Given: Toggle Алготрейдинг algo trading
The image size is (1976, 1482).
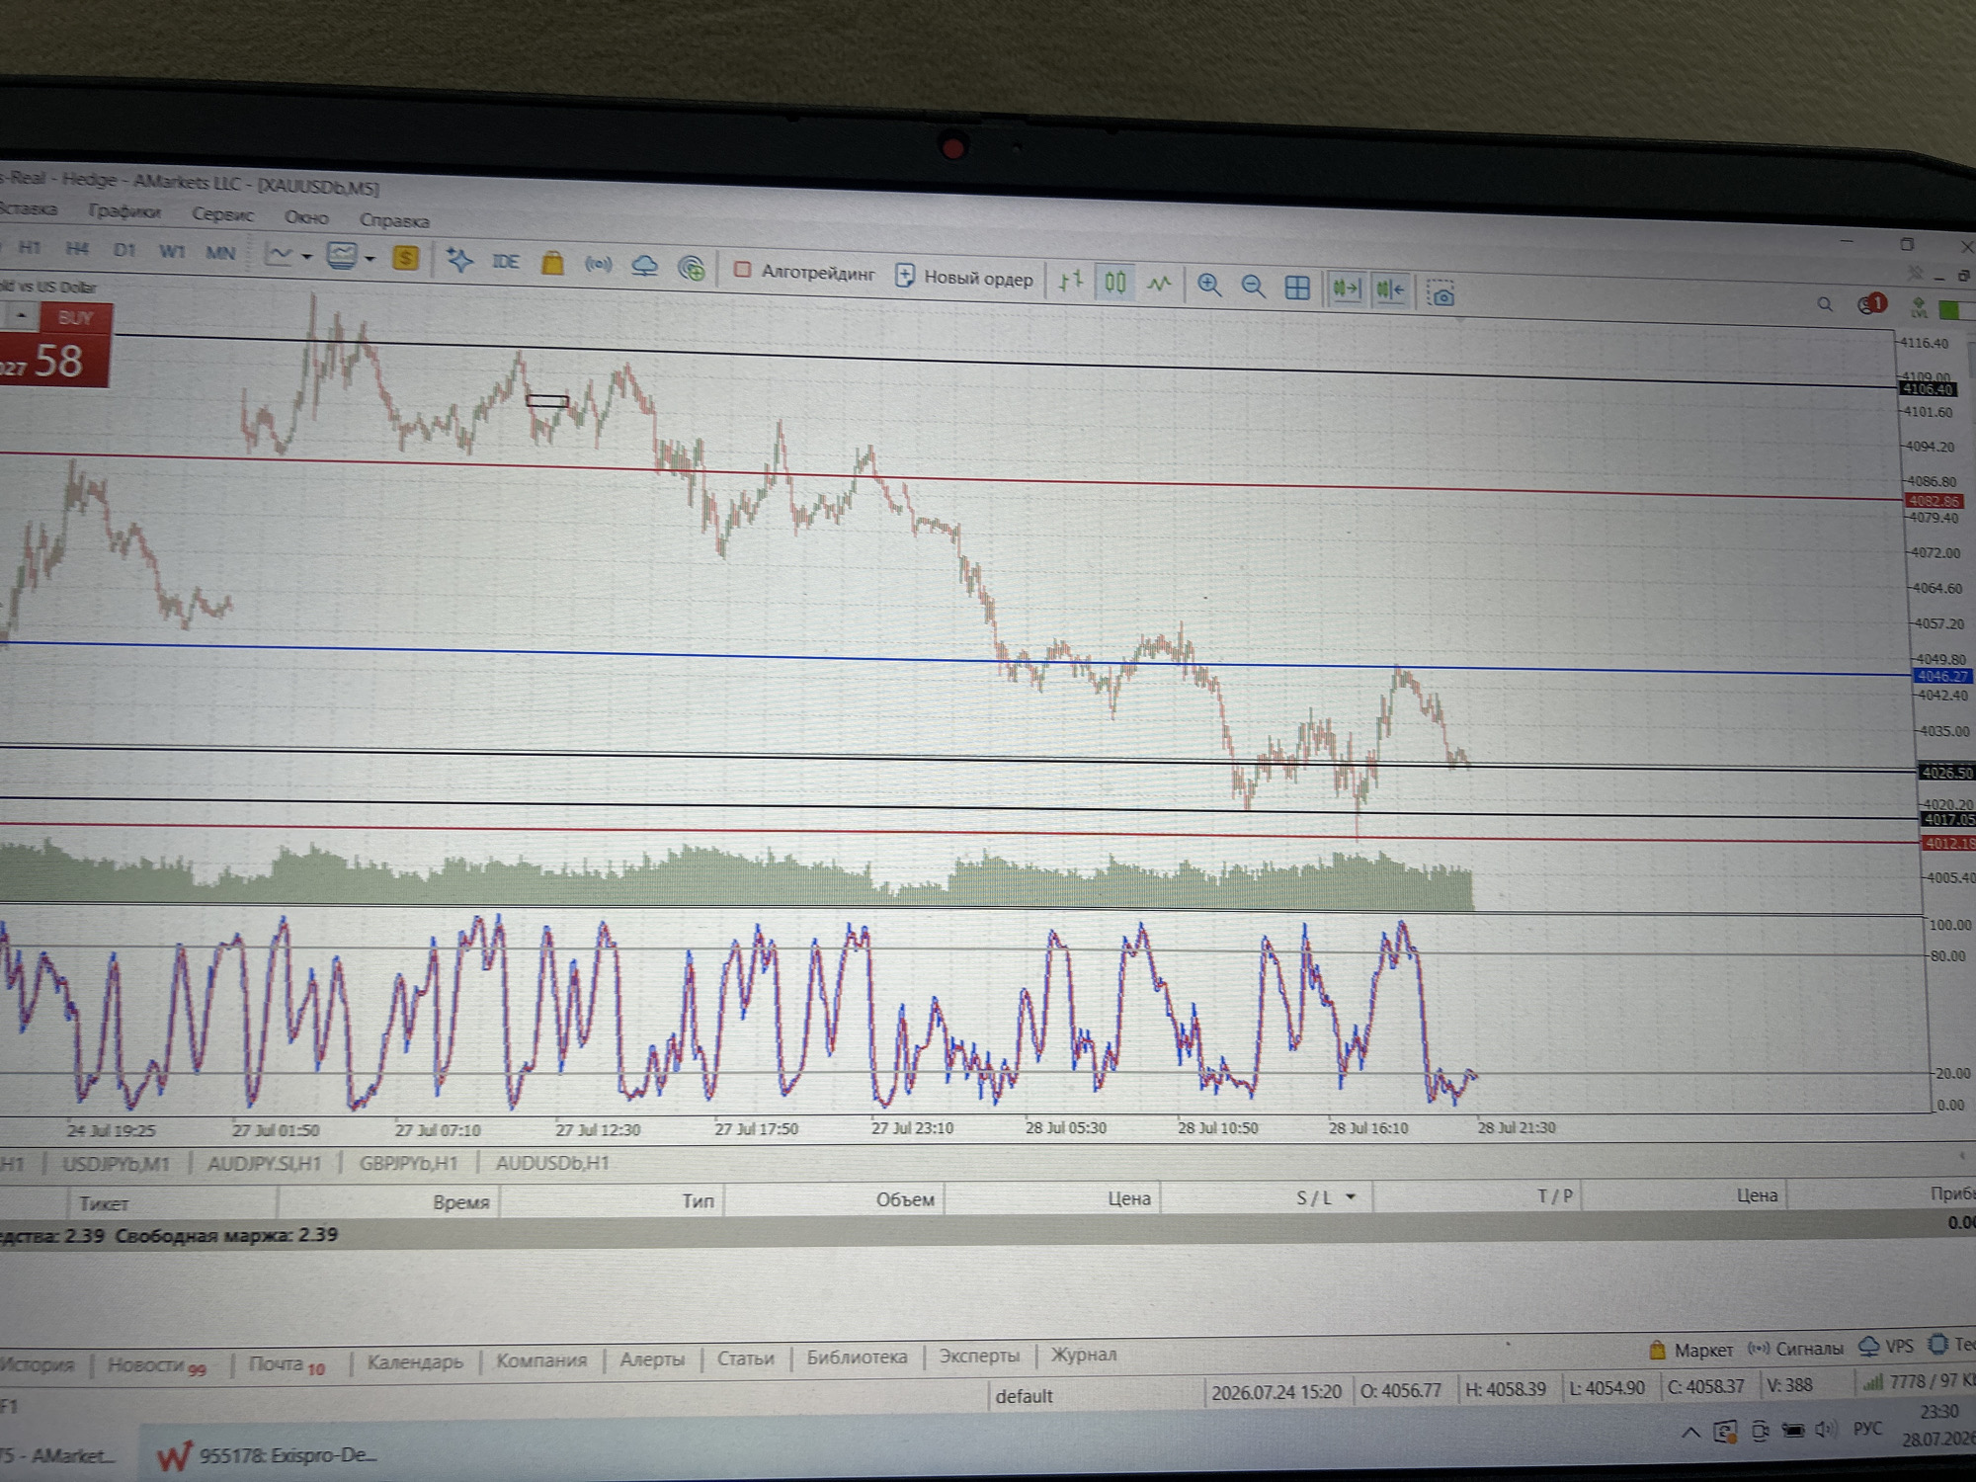Looking at the screenshot, I should coord(804,272).
